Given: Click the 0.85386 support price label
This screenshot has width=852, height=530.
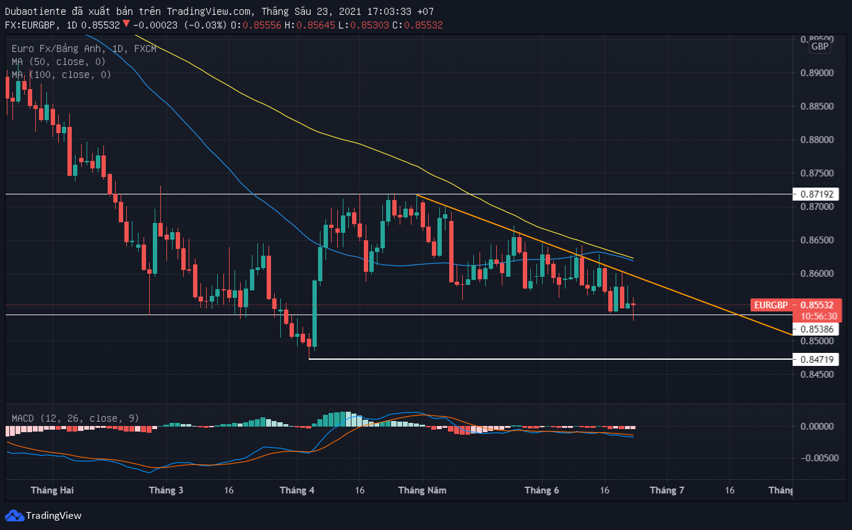Looking at the screenshot, I should tap(815, 329).
